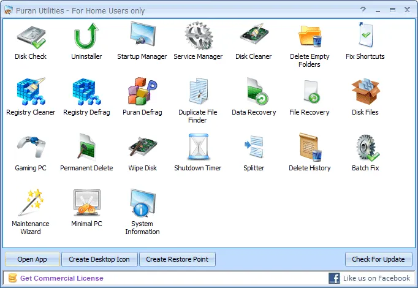The height and width of the screenshot is (288, 418).
Task: Click the Open App button
Action: (x=32, y=259)
